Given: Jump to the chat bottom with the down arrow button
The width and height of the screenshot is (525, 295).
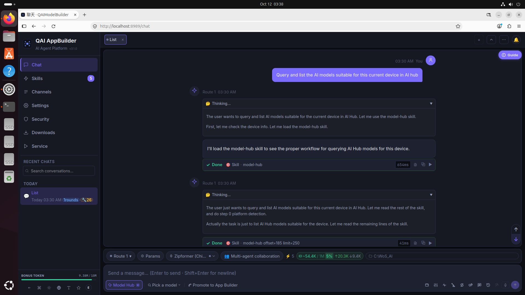Looking at the screenshot, I should click(516, 239).
